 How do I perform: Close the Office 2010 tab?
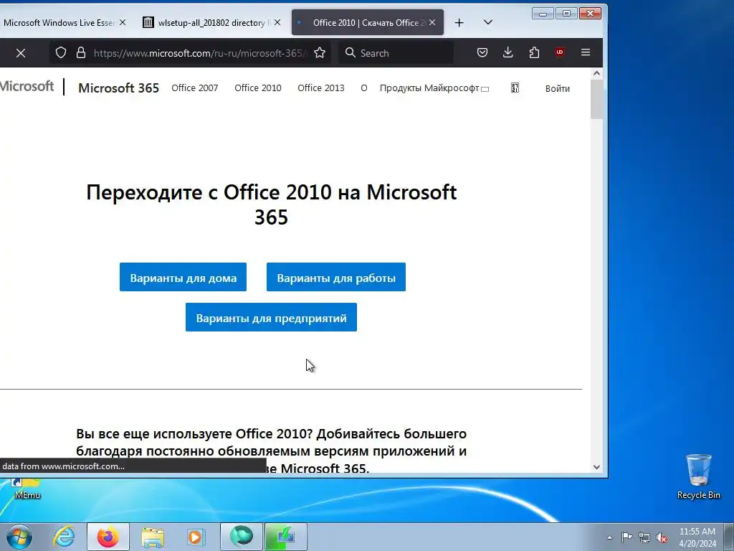[432, 22]
